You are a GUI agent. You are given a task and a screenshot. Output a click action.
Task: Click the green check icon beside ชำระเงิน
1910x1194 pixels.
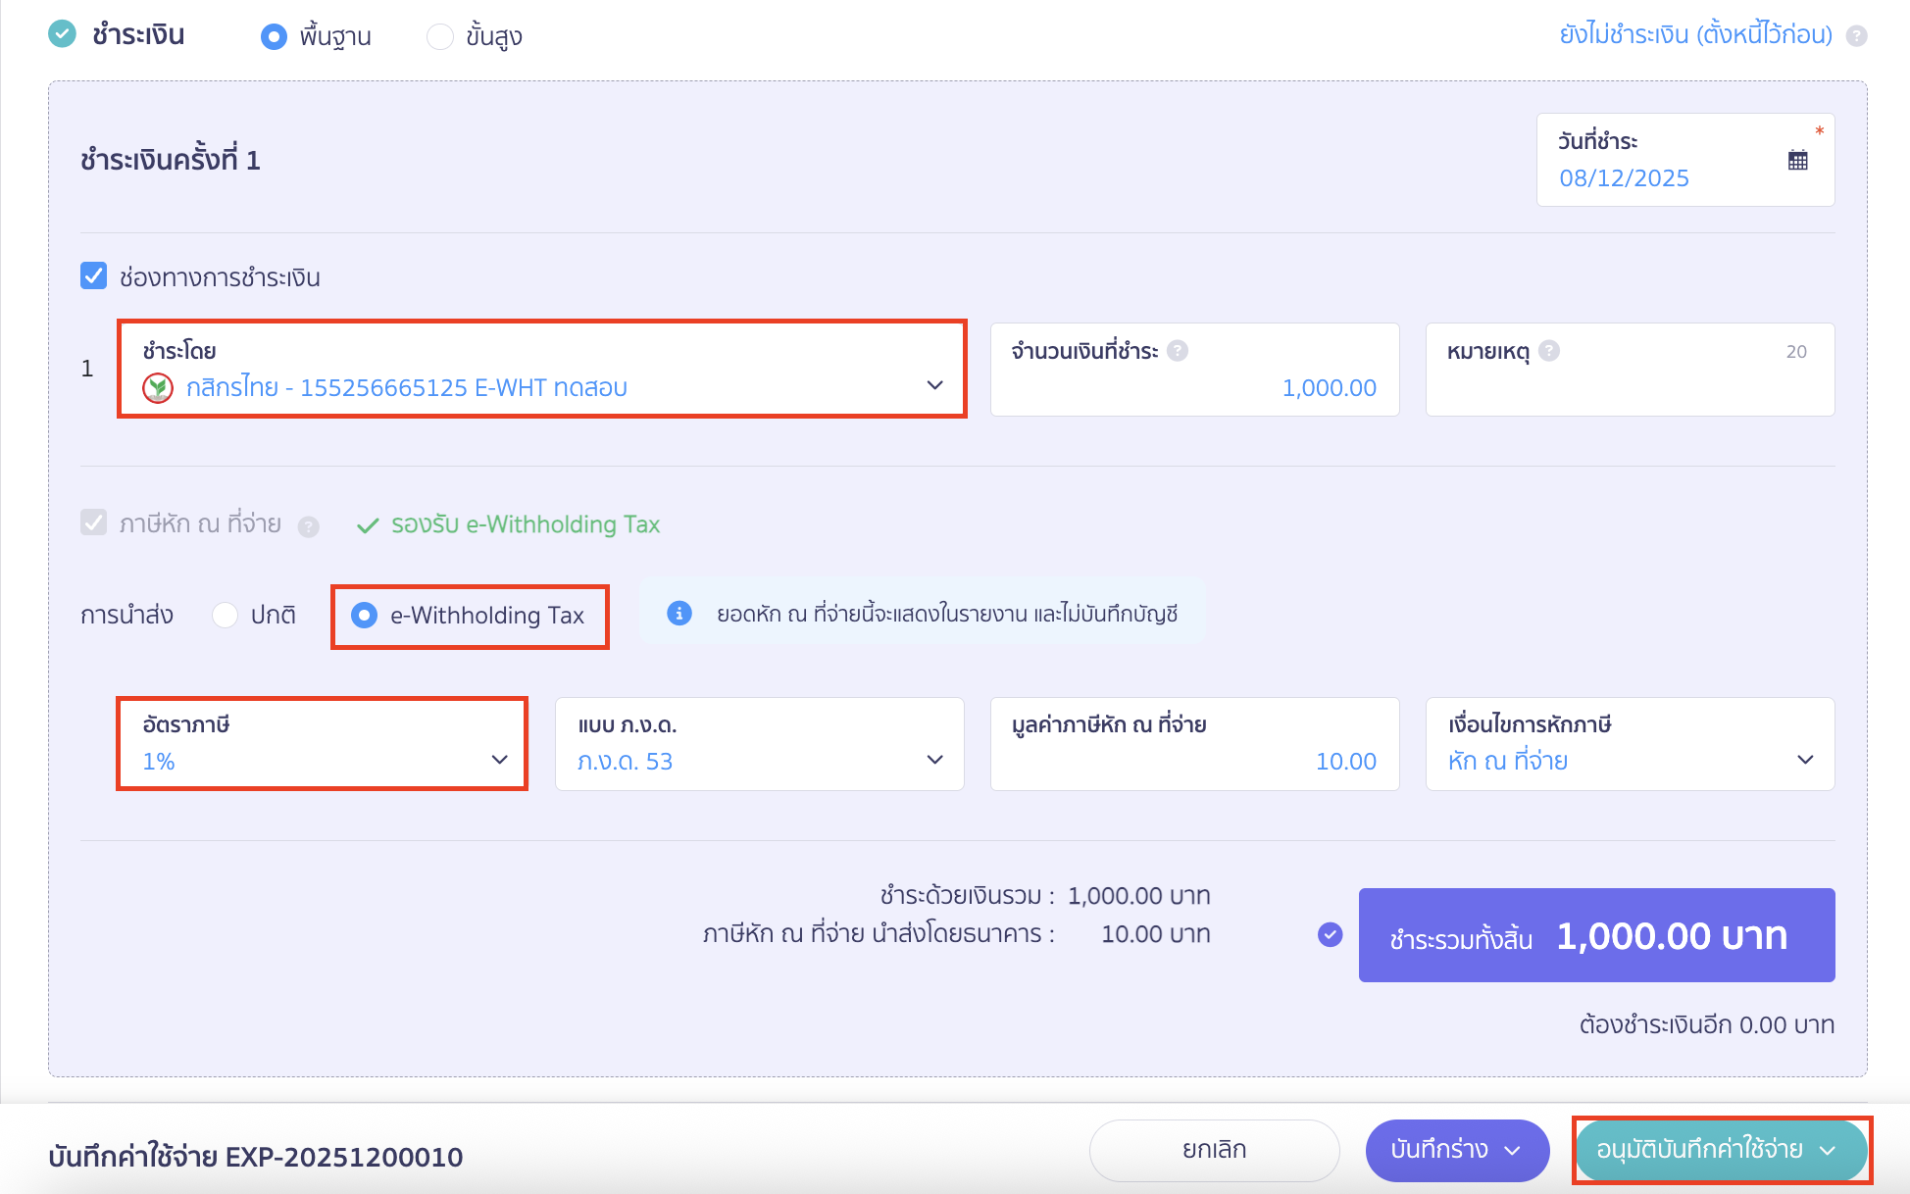pyautogui.click(x=63, y=35)
